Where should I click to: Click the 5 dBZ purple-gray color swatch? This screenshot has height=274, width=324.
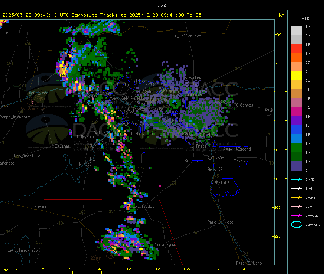(297, 166)
